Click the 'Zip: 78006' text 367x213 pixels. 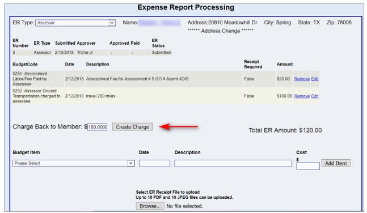pyautogui.click(x=339, y=23)
